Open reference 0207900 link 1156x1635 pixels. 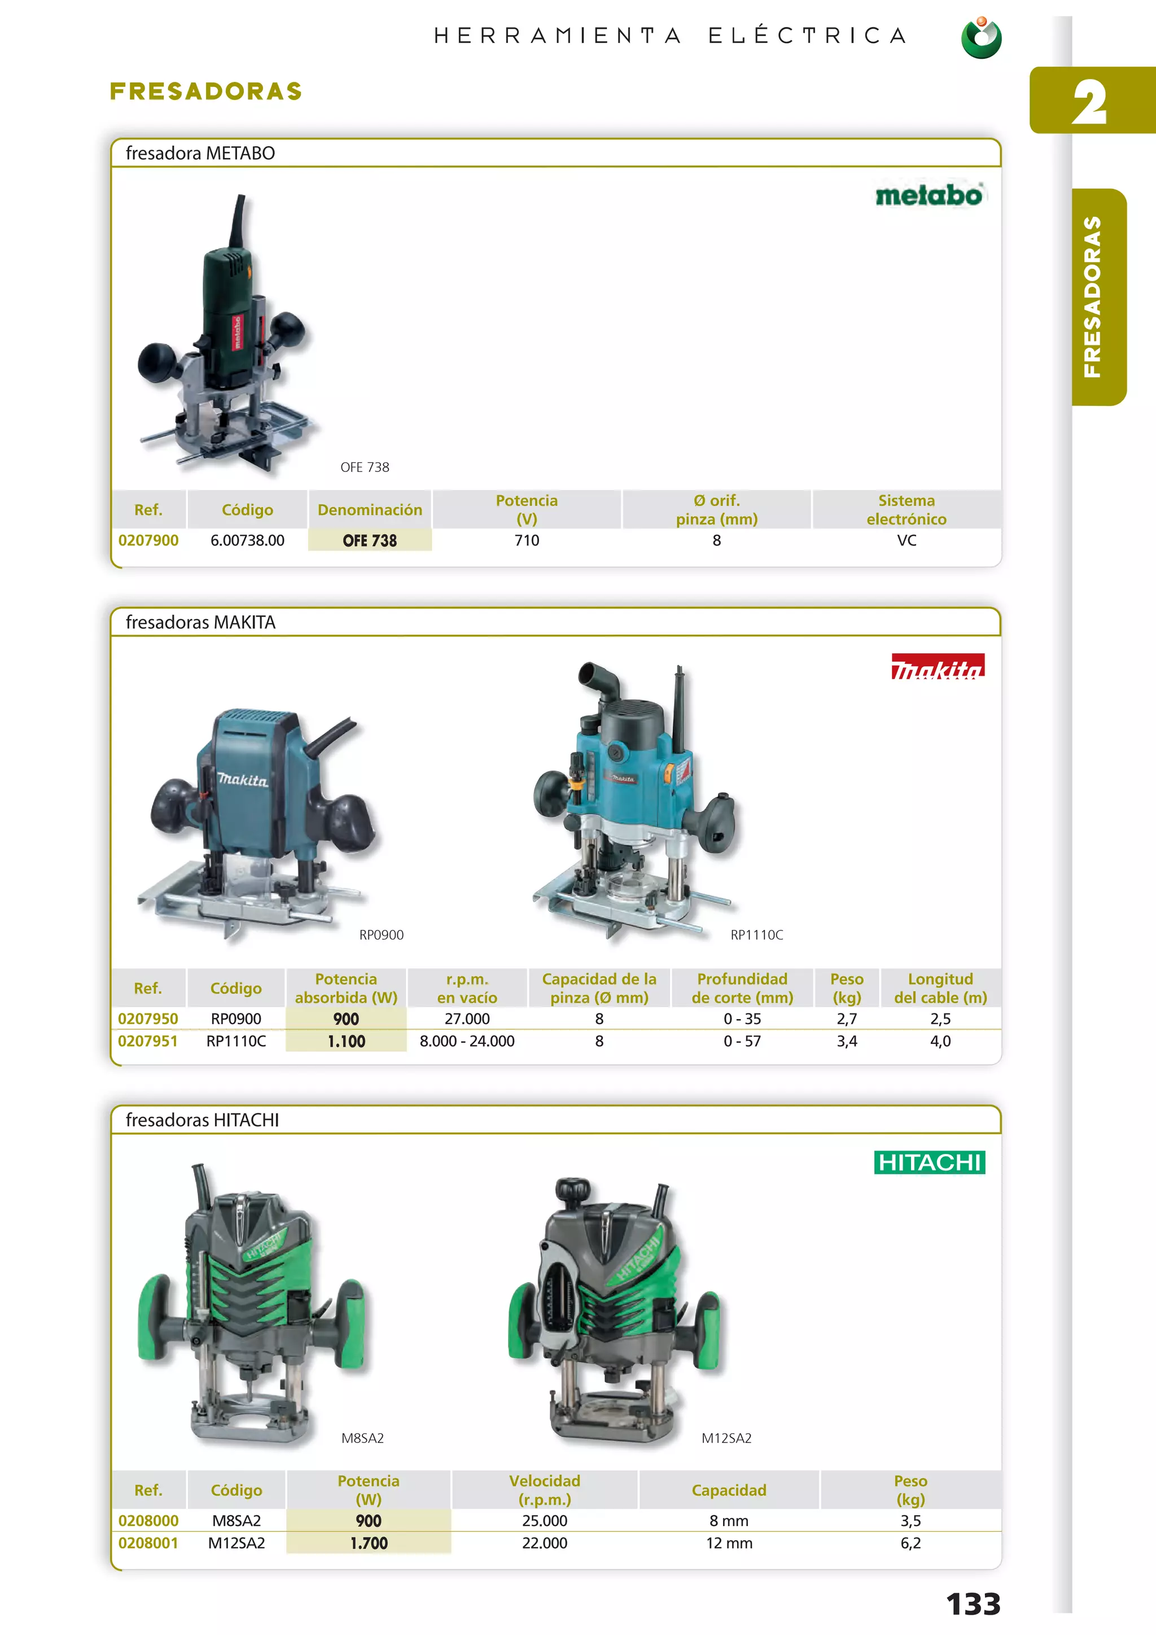(x=148, y=540)
